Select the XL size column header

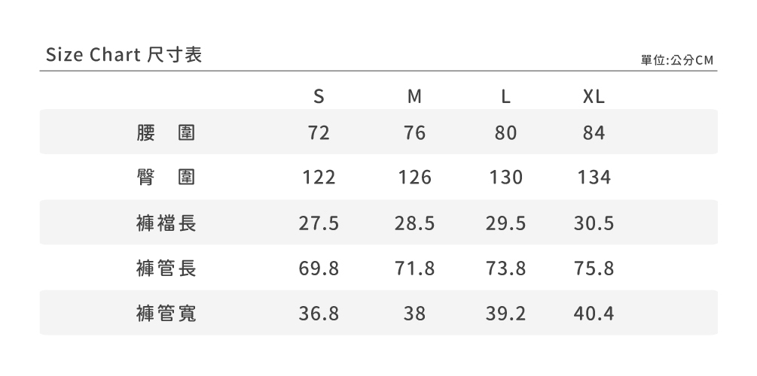click(594, 97)
